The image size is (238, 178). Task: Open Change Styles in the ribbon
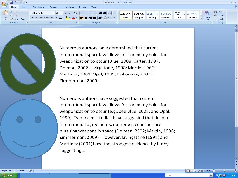point(207,15)
